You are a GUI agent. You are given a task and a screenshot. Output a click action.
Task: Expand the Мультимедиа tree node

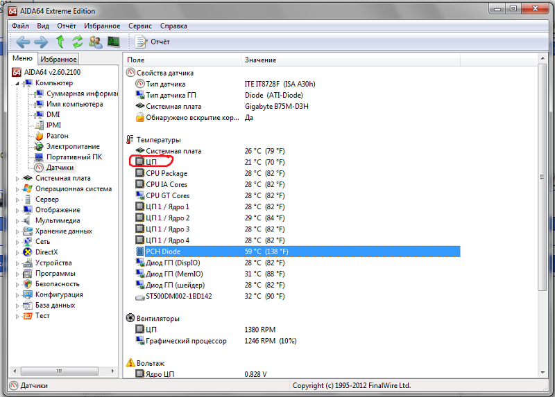click(x=17, y=221)
